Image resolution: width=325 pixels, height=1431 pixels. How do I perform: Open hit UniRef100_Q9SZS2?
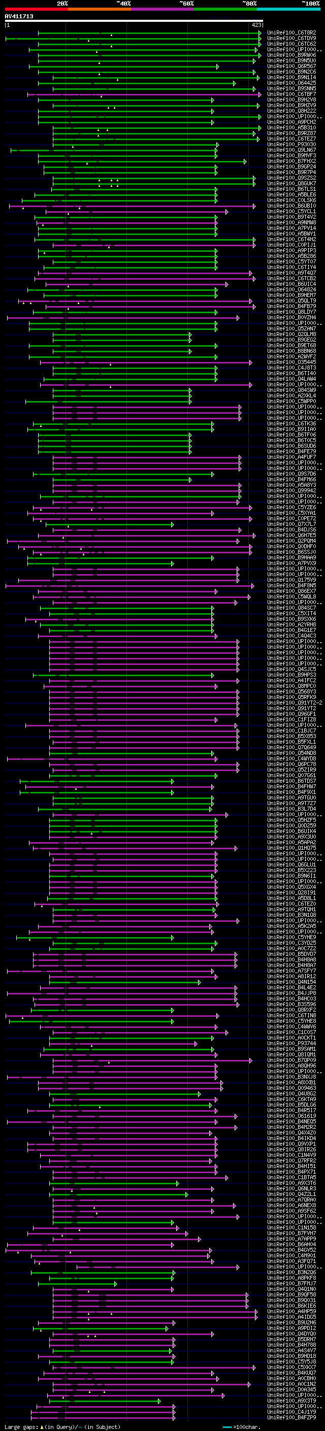point(291,178)
